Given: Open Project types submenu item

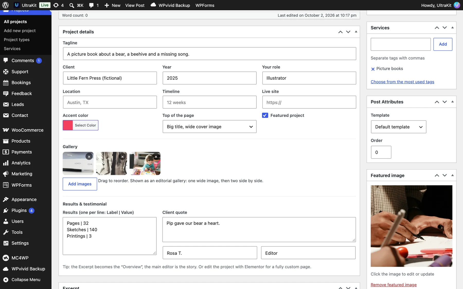Looking at the screenshot, I should (17, 40).
